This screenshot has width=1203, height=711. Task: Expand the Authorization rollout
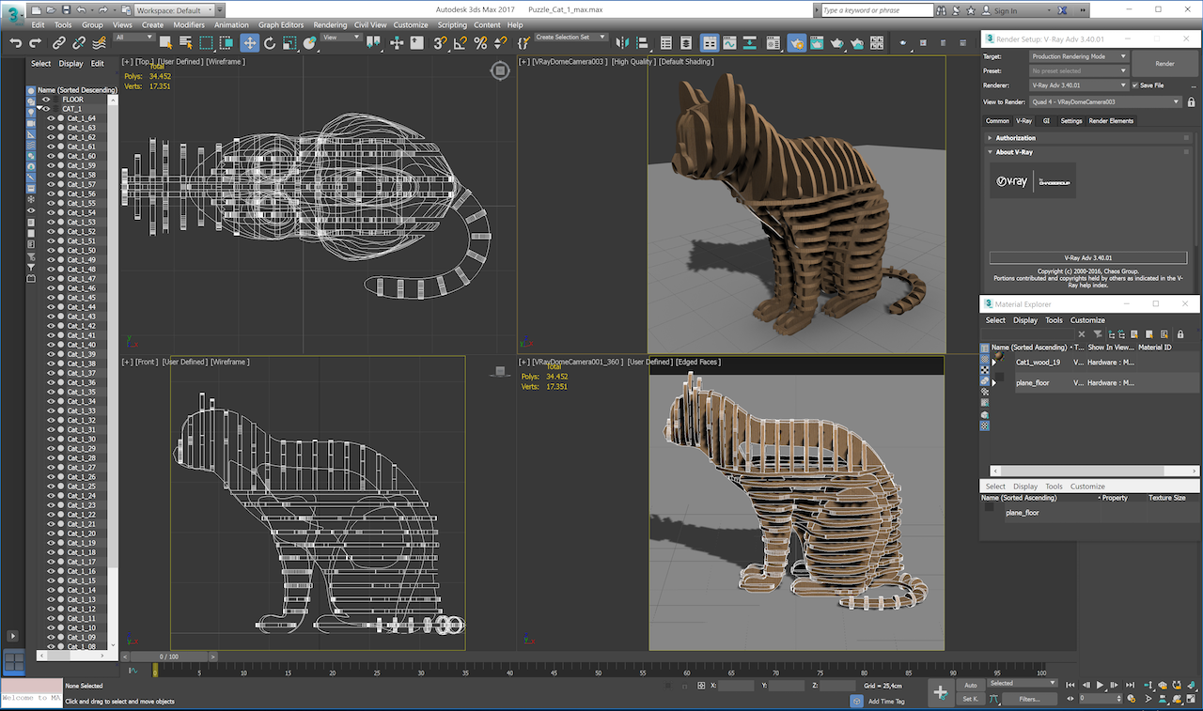tap(1015, 138)
